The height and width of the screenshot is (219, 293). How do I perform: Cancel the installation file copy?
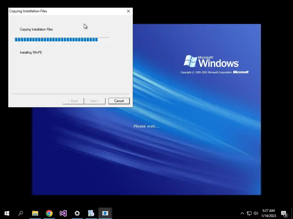pos(119,101)
